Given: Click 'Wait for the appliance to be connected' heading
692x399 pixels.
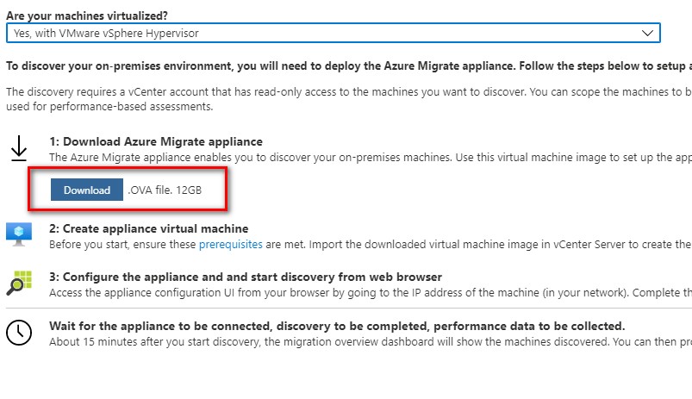Looking at the screenshot, I should [337, 326].
